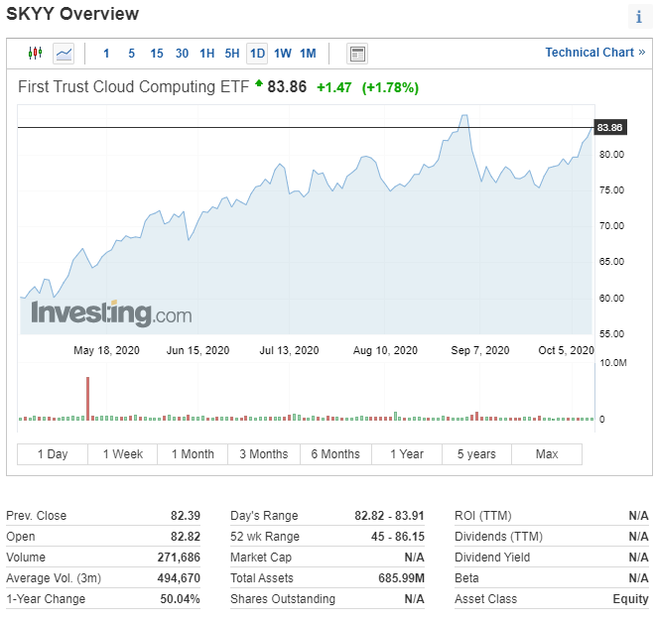Show the 5 years range
This screenshot has height=623, width=655.
pyautogui.click(x=476, y=454)
